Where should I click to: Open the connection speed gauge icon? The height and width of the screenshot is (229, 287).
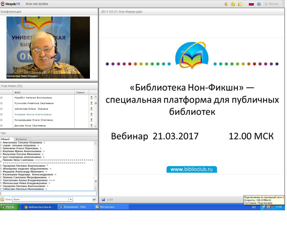(x=259, y=4)
